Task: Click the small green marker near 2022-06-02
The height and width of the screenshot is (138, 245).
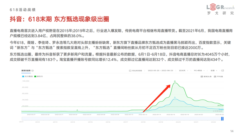Action: [x=77, y=110]
